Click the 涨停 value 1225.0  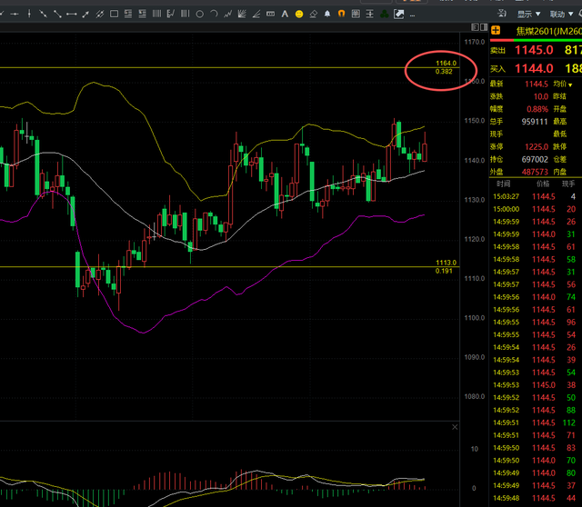pos(537,147)
